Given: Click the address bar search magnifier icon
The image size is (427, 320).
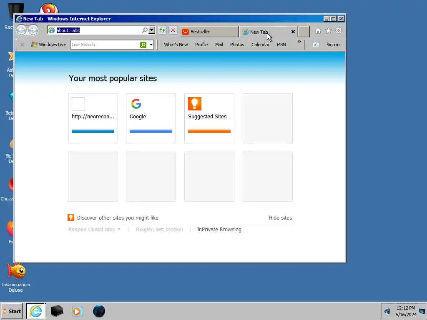Looking at the screenshot, I should pyautogui.click(x=145, y=30).
